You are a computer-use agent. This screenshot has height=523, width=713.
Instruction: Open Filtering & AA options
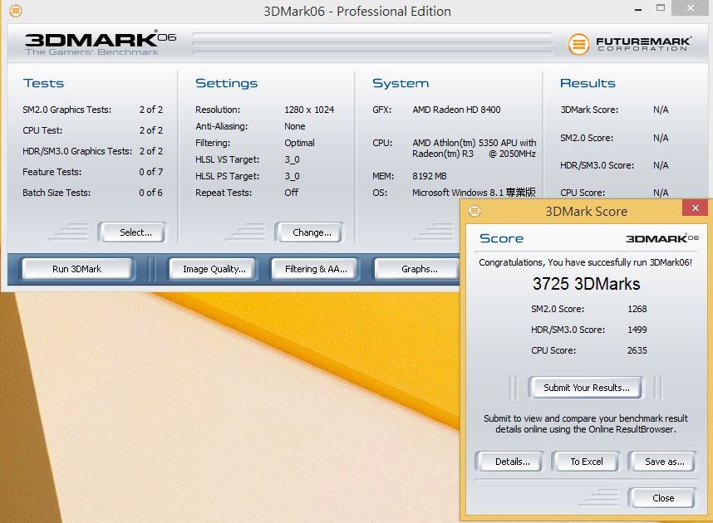pyautogui.click(x=316, y=268)
